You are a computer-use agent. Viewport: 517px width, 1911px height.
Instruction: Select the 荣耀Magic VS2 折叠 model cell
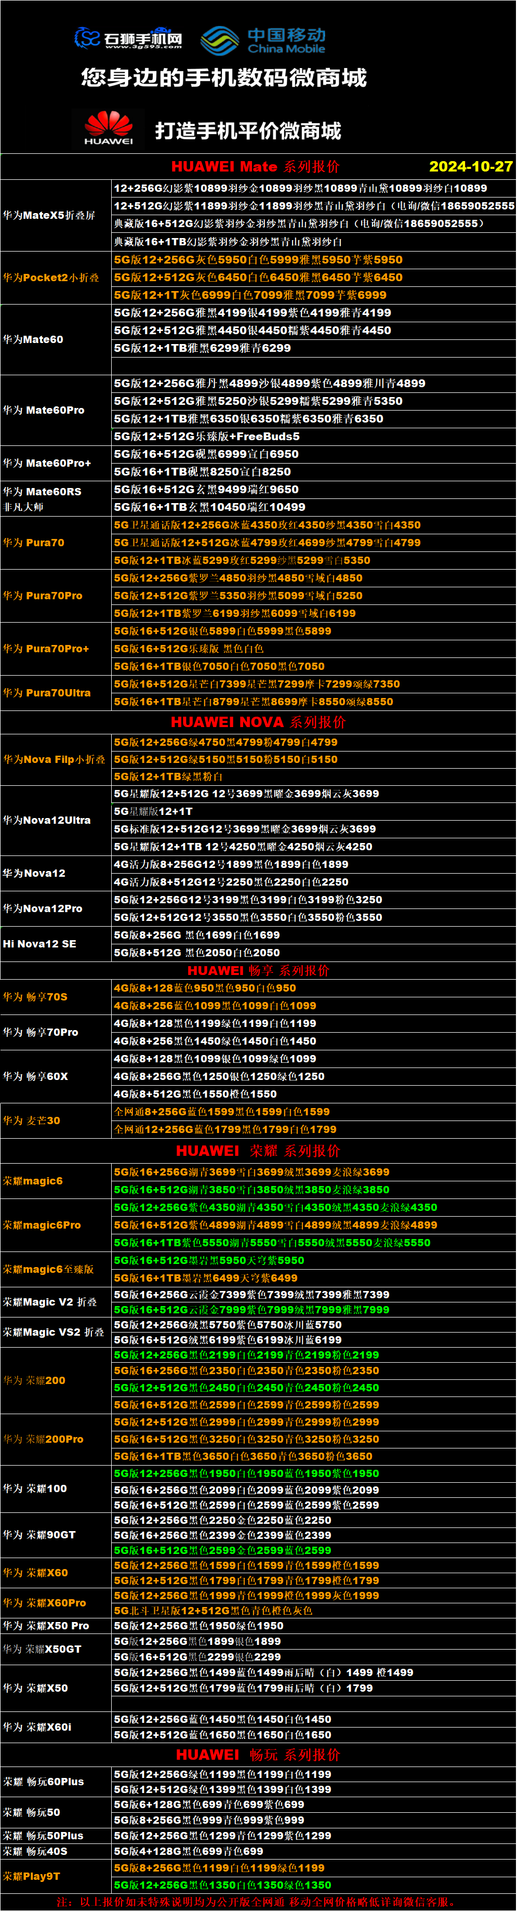[56, 1333]
